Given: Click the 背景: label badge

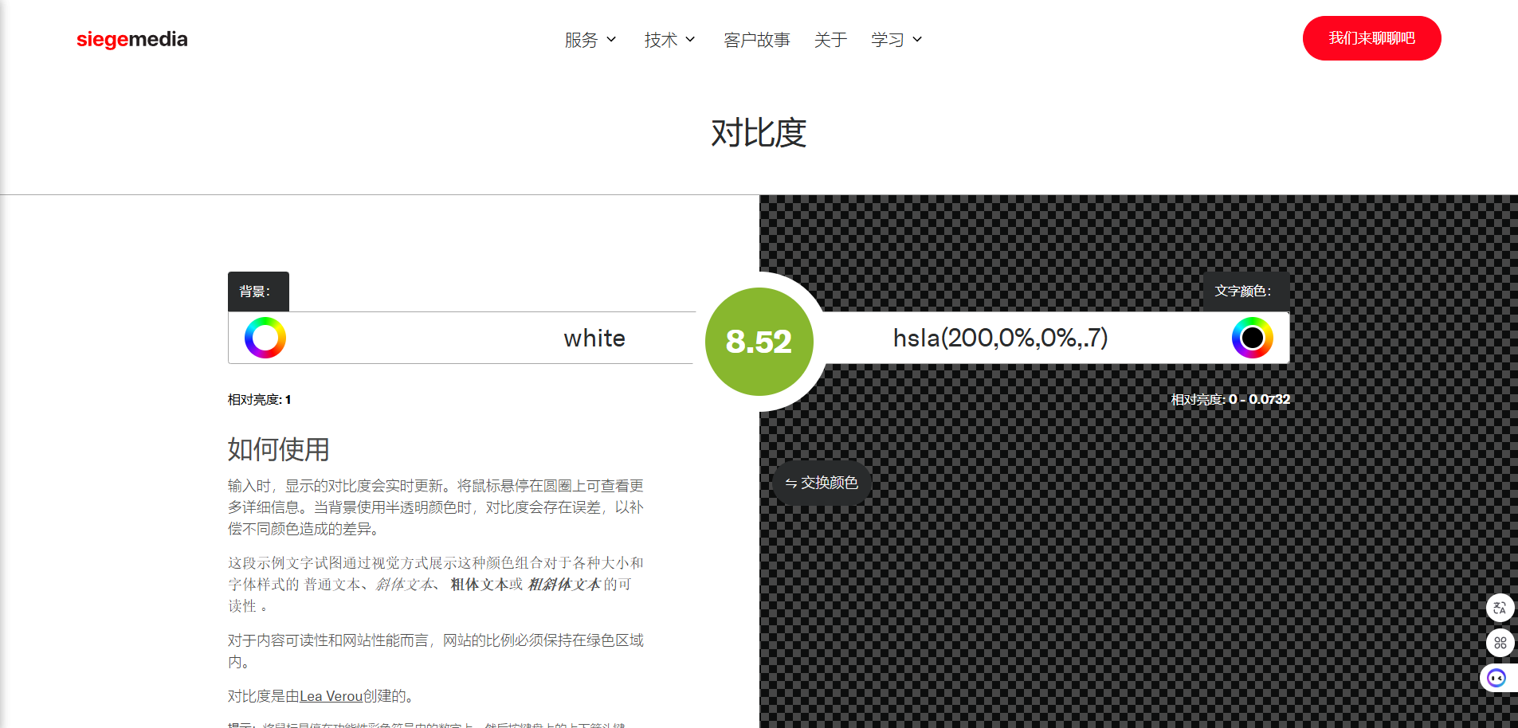Looking at the screenshot, I should tap(257, 291).
